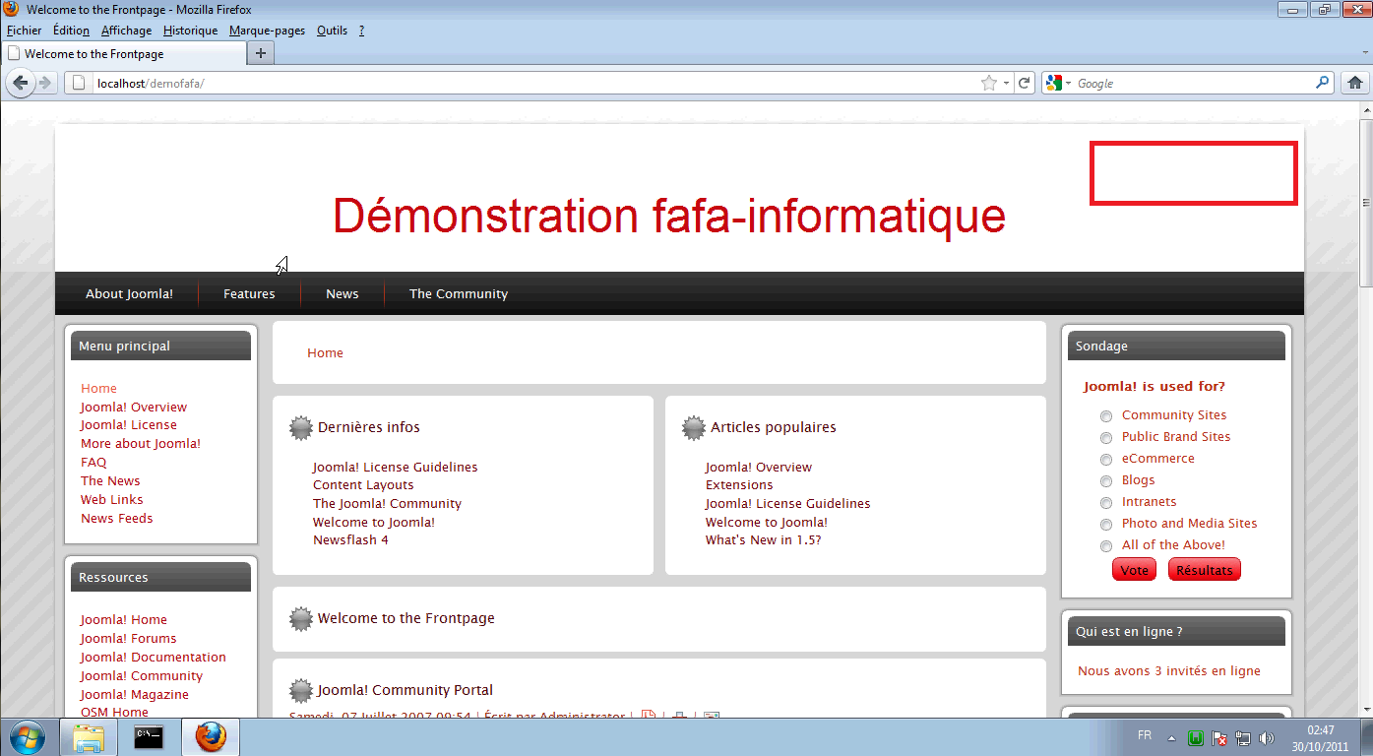Viewport: 1373px width, 756px height.
Task: Click the Home breadcrumb link
Action: 325,353
